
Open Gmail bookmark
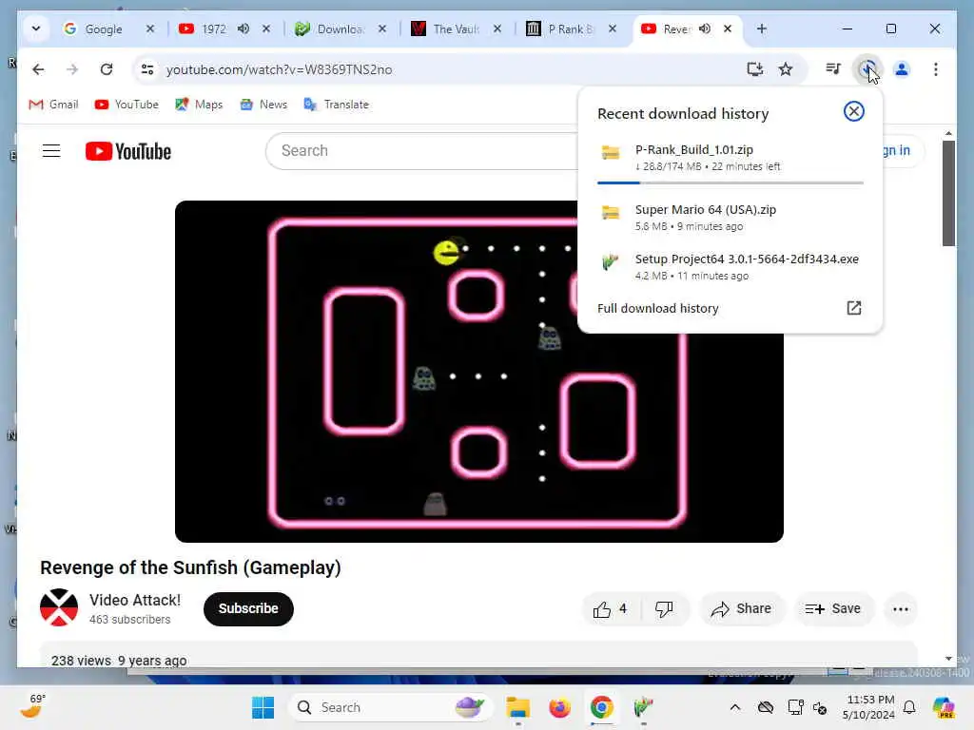[x=53, y=105]
